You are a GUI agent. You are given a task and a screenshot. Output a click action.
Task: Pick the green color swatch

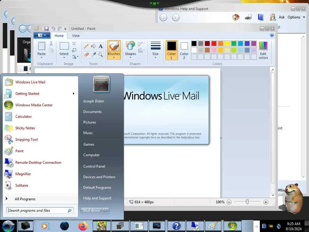pos(234,43)
